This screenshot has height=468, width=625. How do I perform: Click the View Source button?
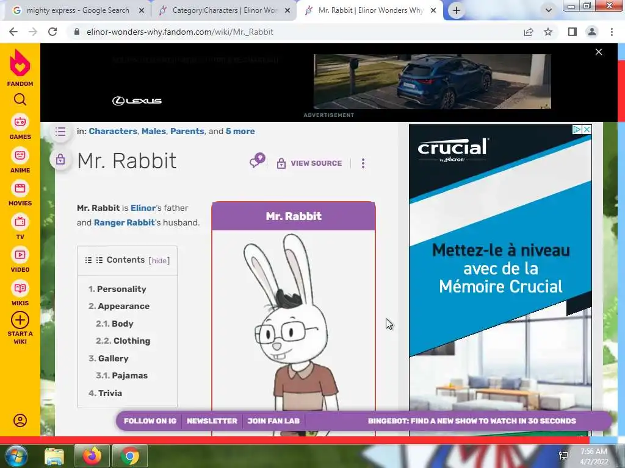coord(309,163)
